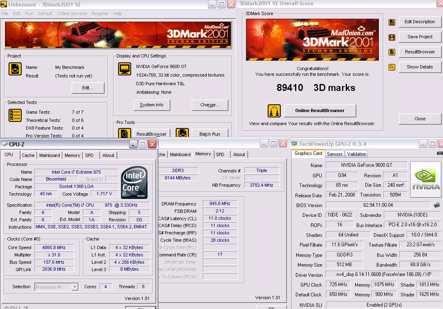
Task: Click the Multiplier value x 31.0
Action: (x=54, y=255)
